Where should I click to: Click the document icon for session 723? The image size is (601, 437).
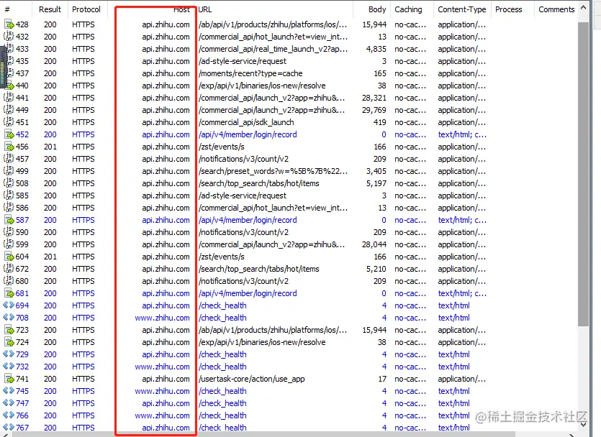(9, 330)
